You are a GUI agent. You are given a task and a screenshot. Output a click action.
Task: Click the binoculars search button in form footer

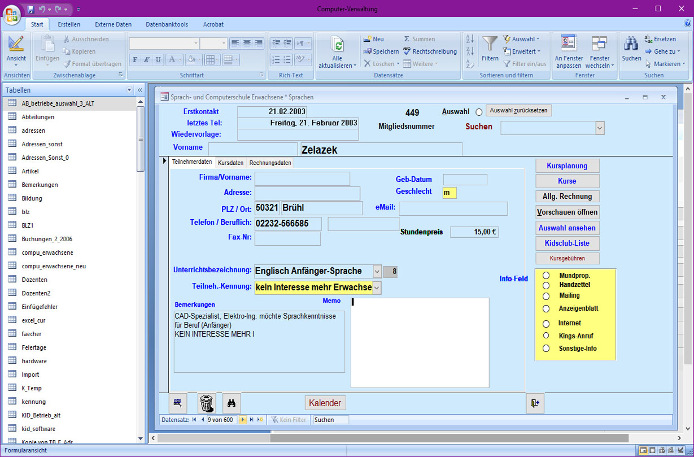[x=232, y=403]
